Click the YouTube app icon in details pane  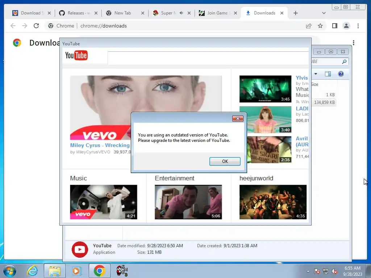80,249
